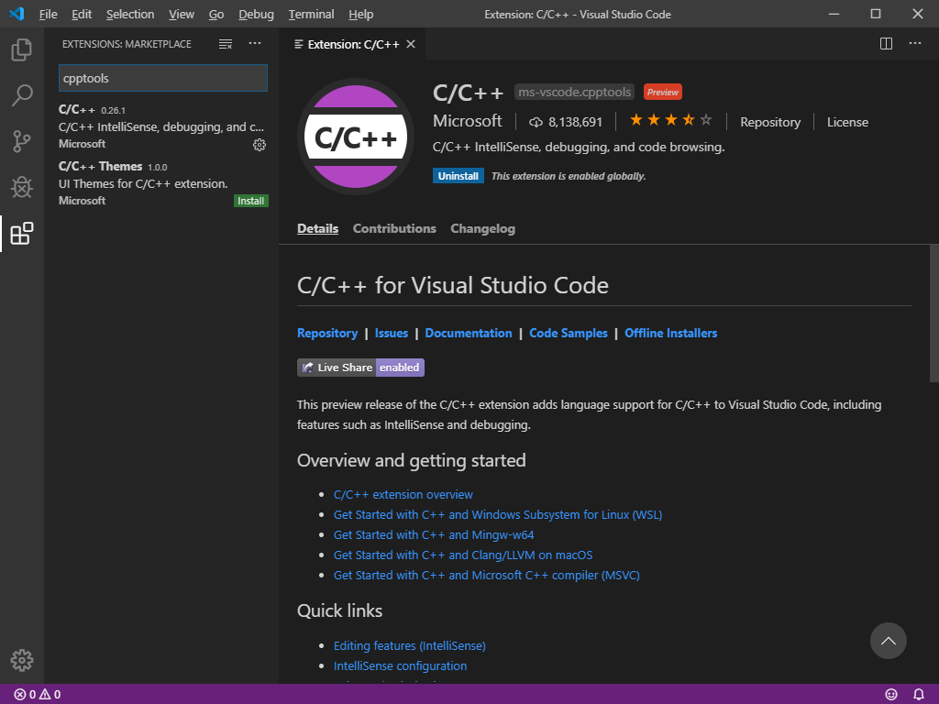Switch to the Details tab

317,228
